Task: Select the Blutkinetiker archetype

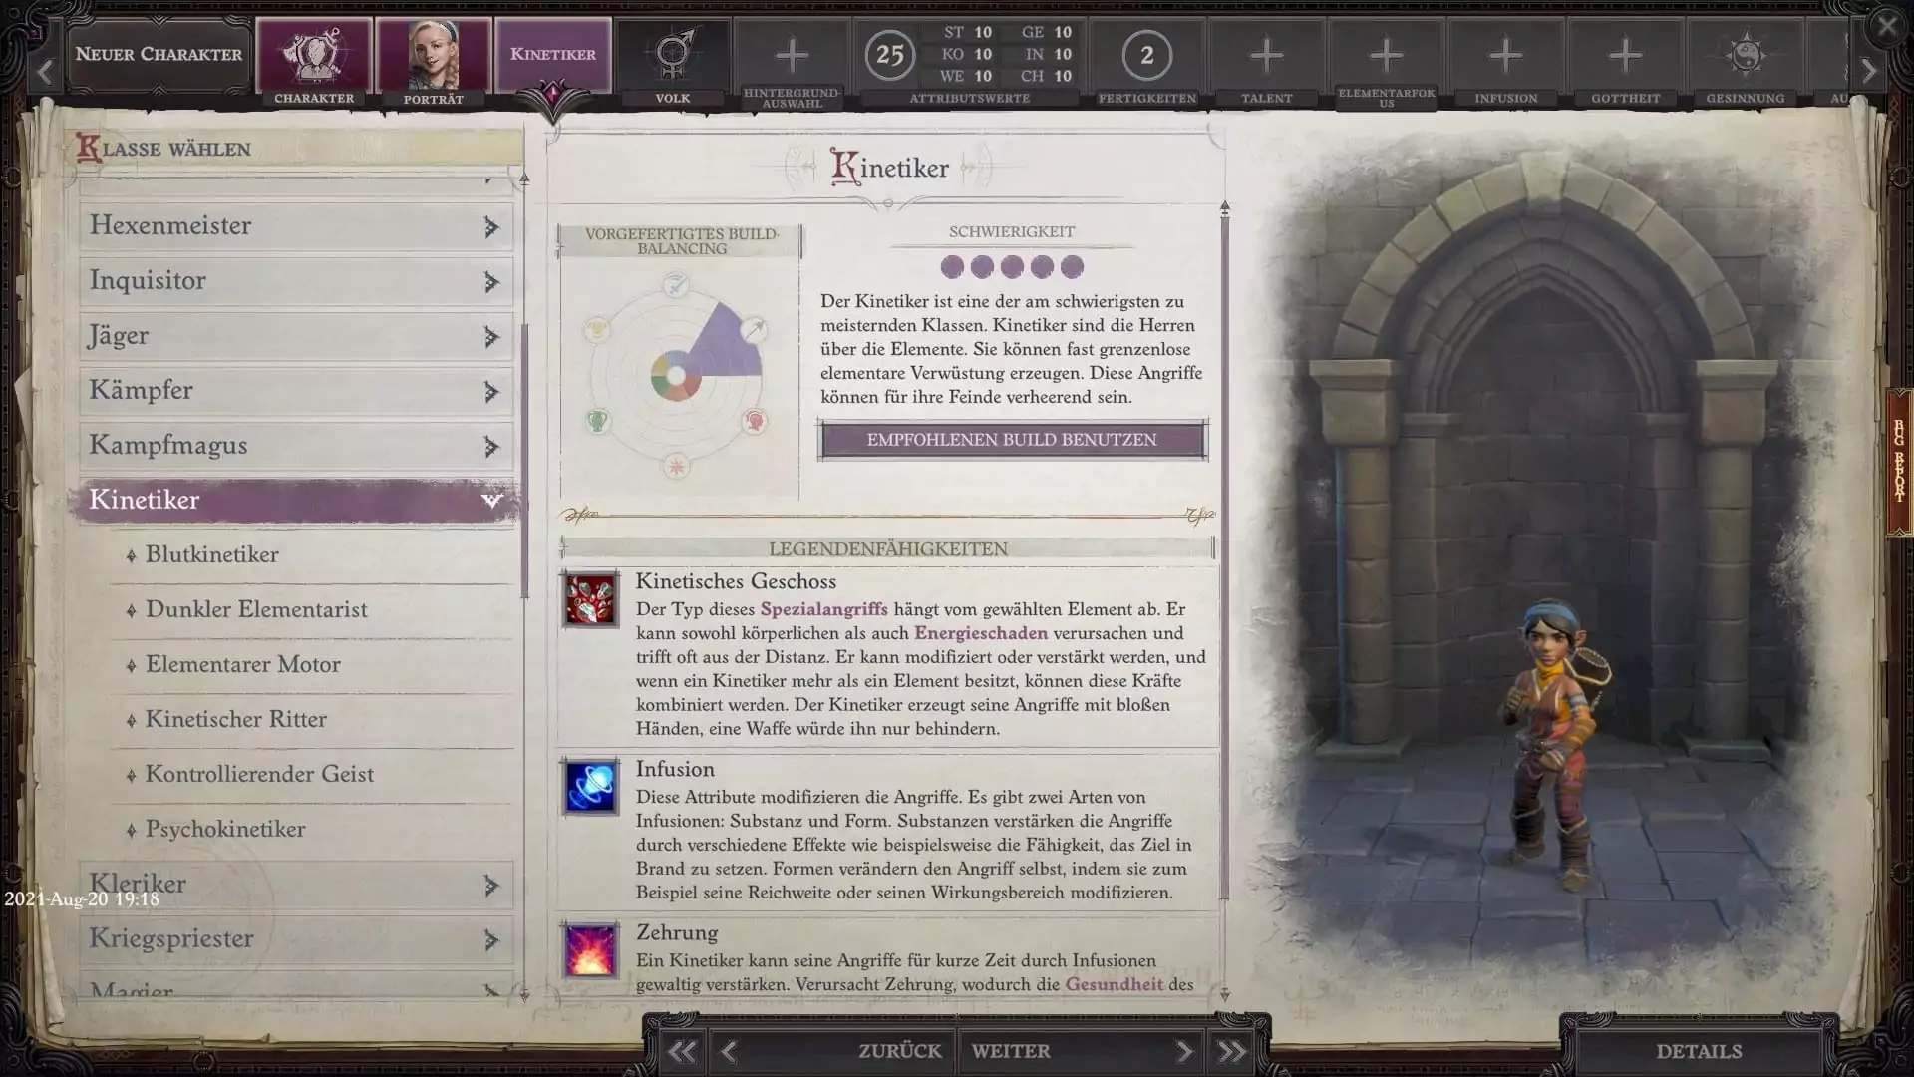Action: tap(312, 555)
